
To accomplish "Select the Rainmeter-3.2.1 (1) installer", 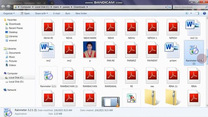I will [x=194, y=53].
